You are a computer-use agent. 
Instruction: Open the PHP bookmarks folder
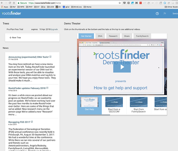(x=29, y=7)
